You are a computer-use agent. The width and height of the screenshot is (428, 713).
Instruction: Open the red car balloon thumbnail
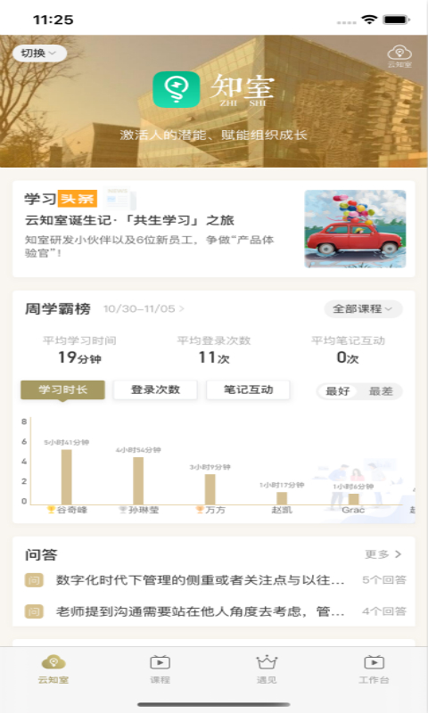click(x=355, y=229)
